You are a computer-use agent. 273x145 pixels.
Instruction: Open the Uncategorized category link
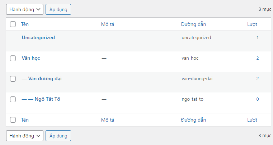click(x=38, y=37)
